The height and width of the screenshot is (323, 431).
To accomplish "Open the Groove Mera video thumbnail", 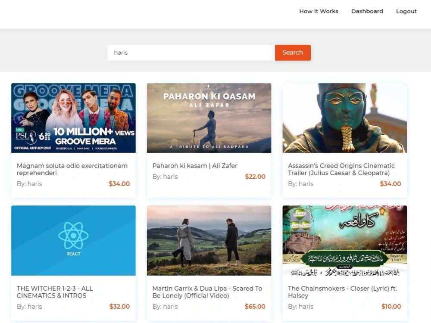I will coord(73,118).
